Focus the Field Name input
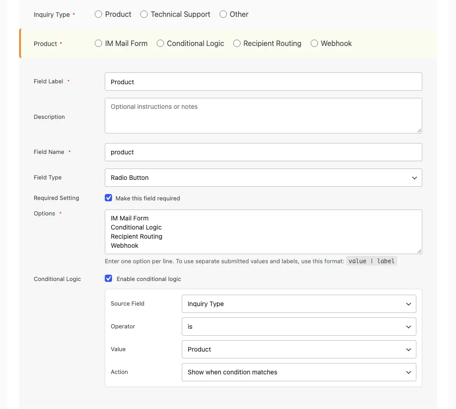The image size is (456, 409). tap(263, 152)
